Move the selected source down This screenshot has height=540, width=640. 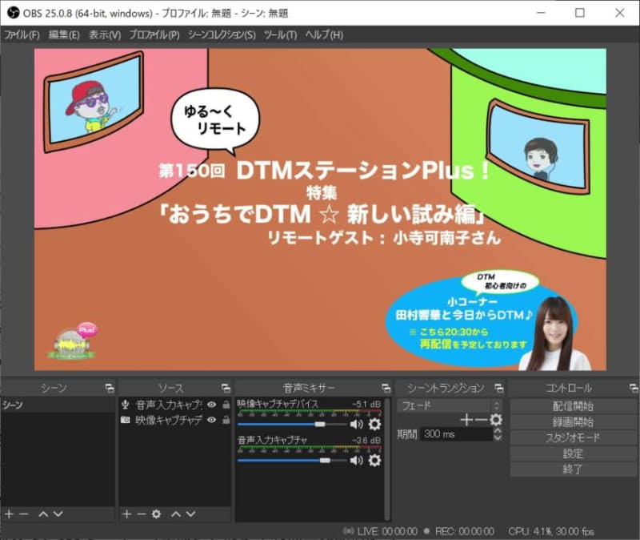click(x=190, y=514)
